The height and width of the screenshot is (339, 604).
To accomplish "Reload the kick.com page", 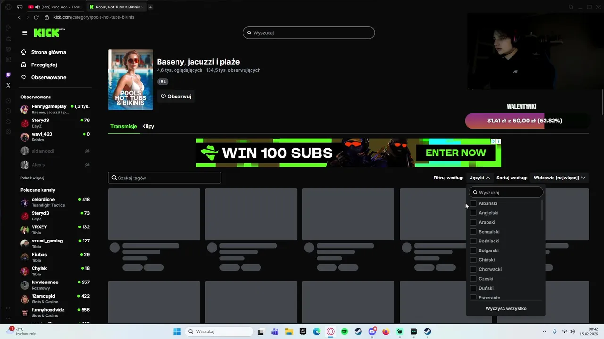I will click(x=36, y=17).
